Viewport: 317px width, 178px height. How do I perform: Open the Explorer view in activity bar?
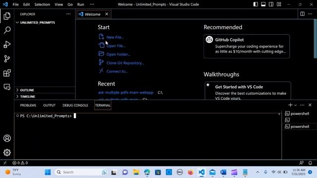[7, 16]
